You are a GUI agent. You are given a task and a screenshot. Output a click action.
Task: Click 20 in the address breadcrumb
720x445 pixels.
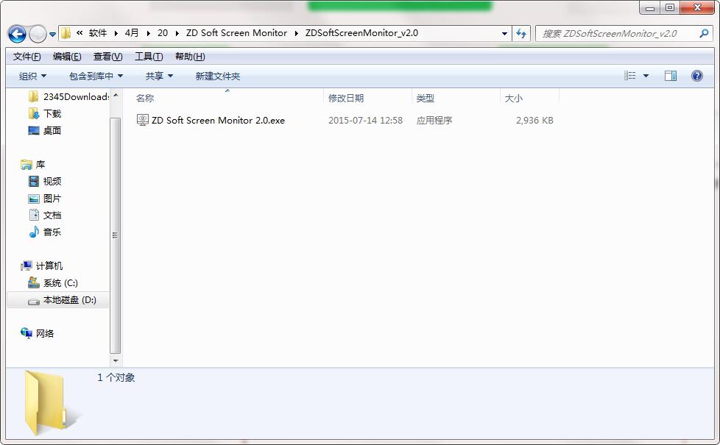tap(163, 33)
